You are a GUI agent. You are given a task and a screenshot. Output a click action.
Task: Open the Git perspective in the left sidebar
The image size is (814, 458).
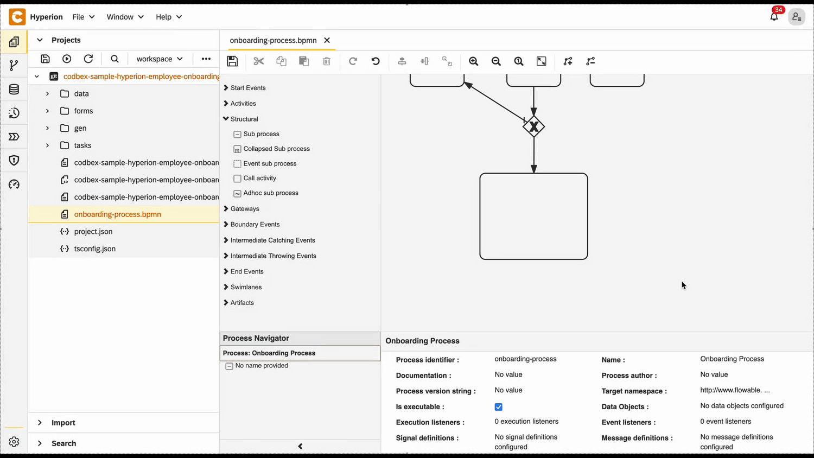point(14,65)
